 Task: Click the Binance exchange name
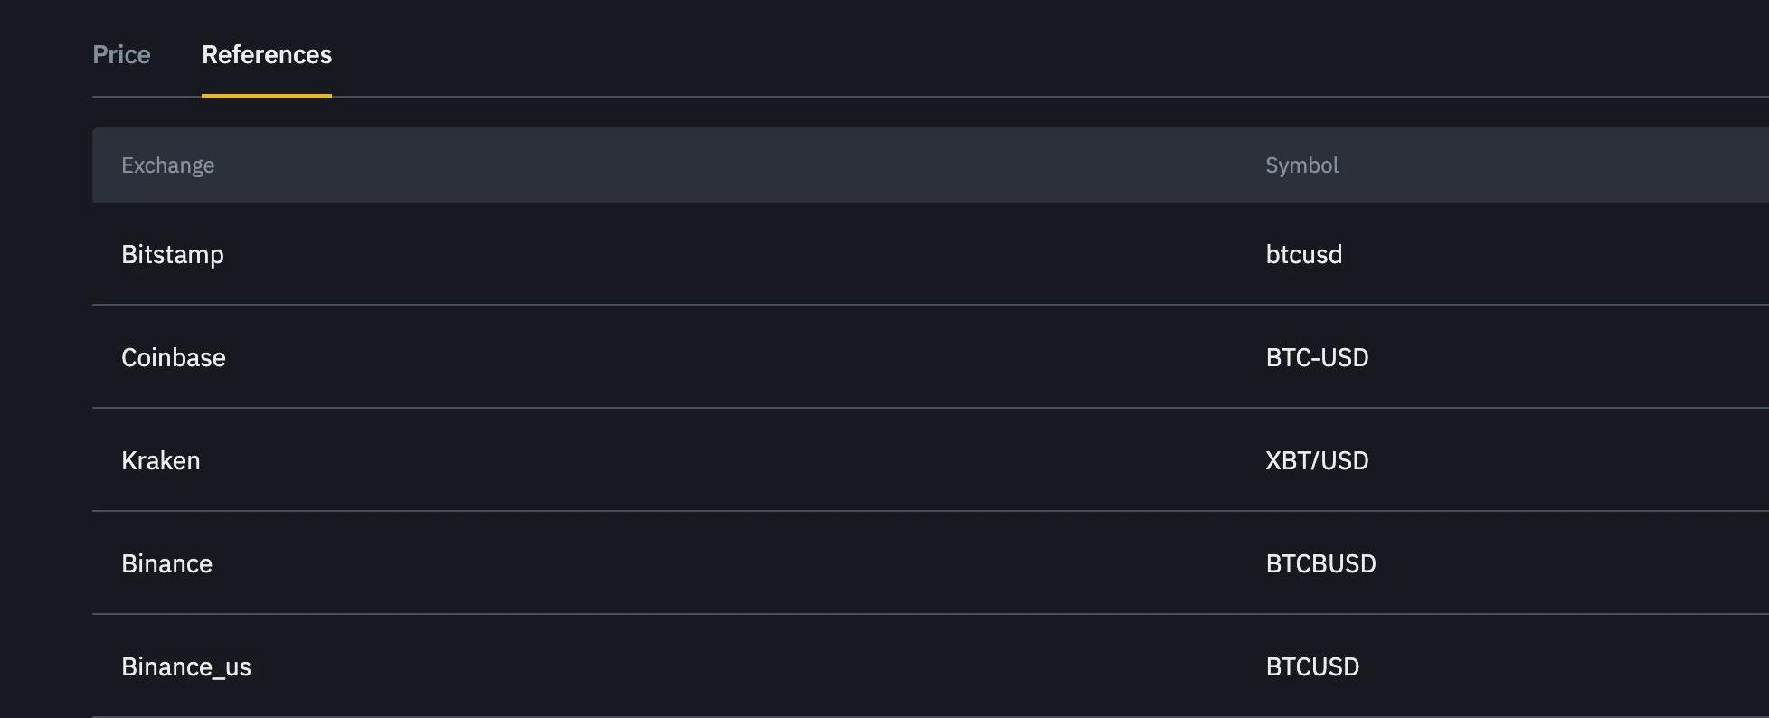tap(166, 564)
